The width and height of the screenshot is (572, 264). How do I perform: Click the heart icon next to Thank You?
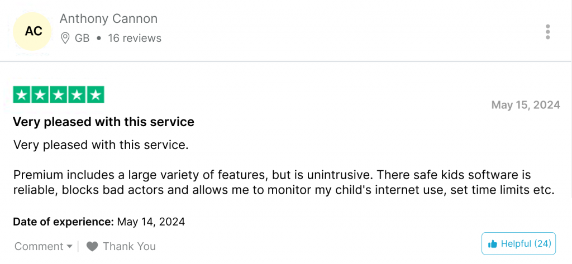pos(92,247)
